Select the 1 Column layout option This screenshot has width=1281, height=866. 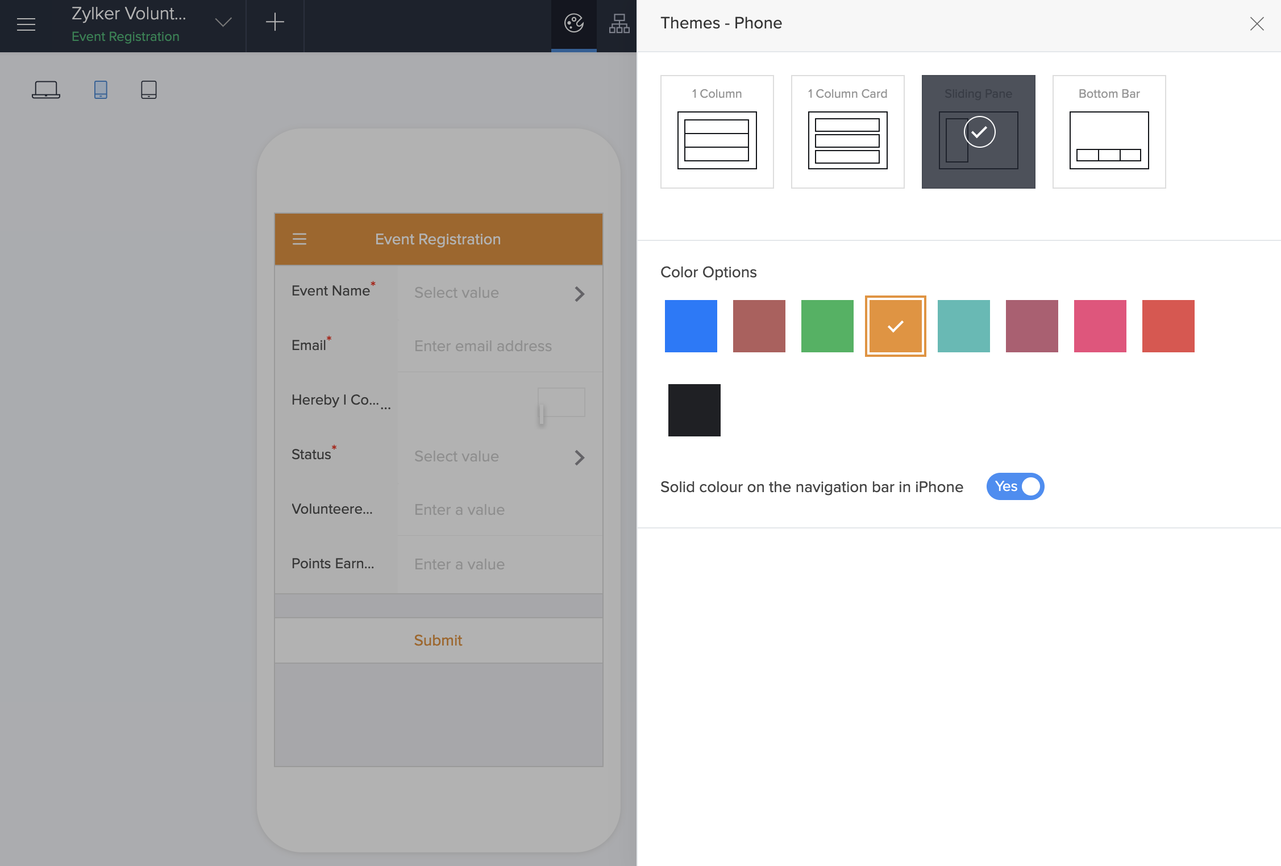[x=717, y=132]
